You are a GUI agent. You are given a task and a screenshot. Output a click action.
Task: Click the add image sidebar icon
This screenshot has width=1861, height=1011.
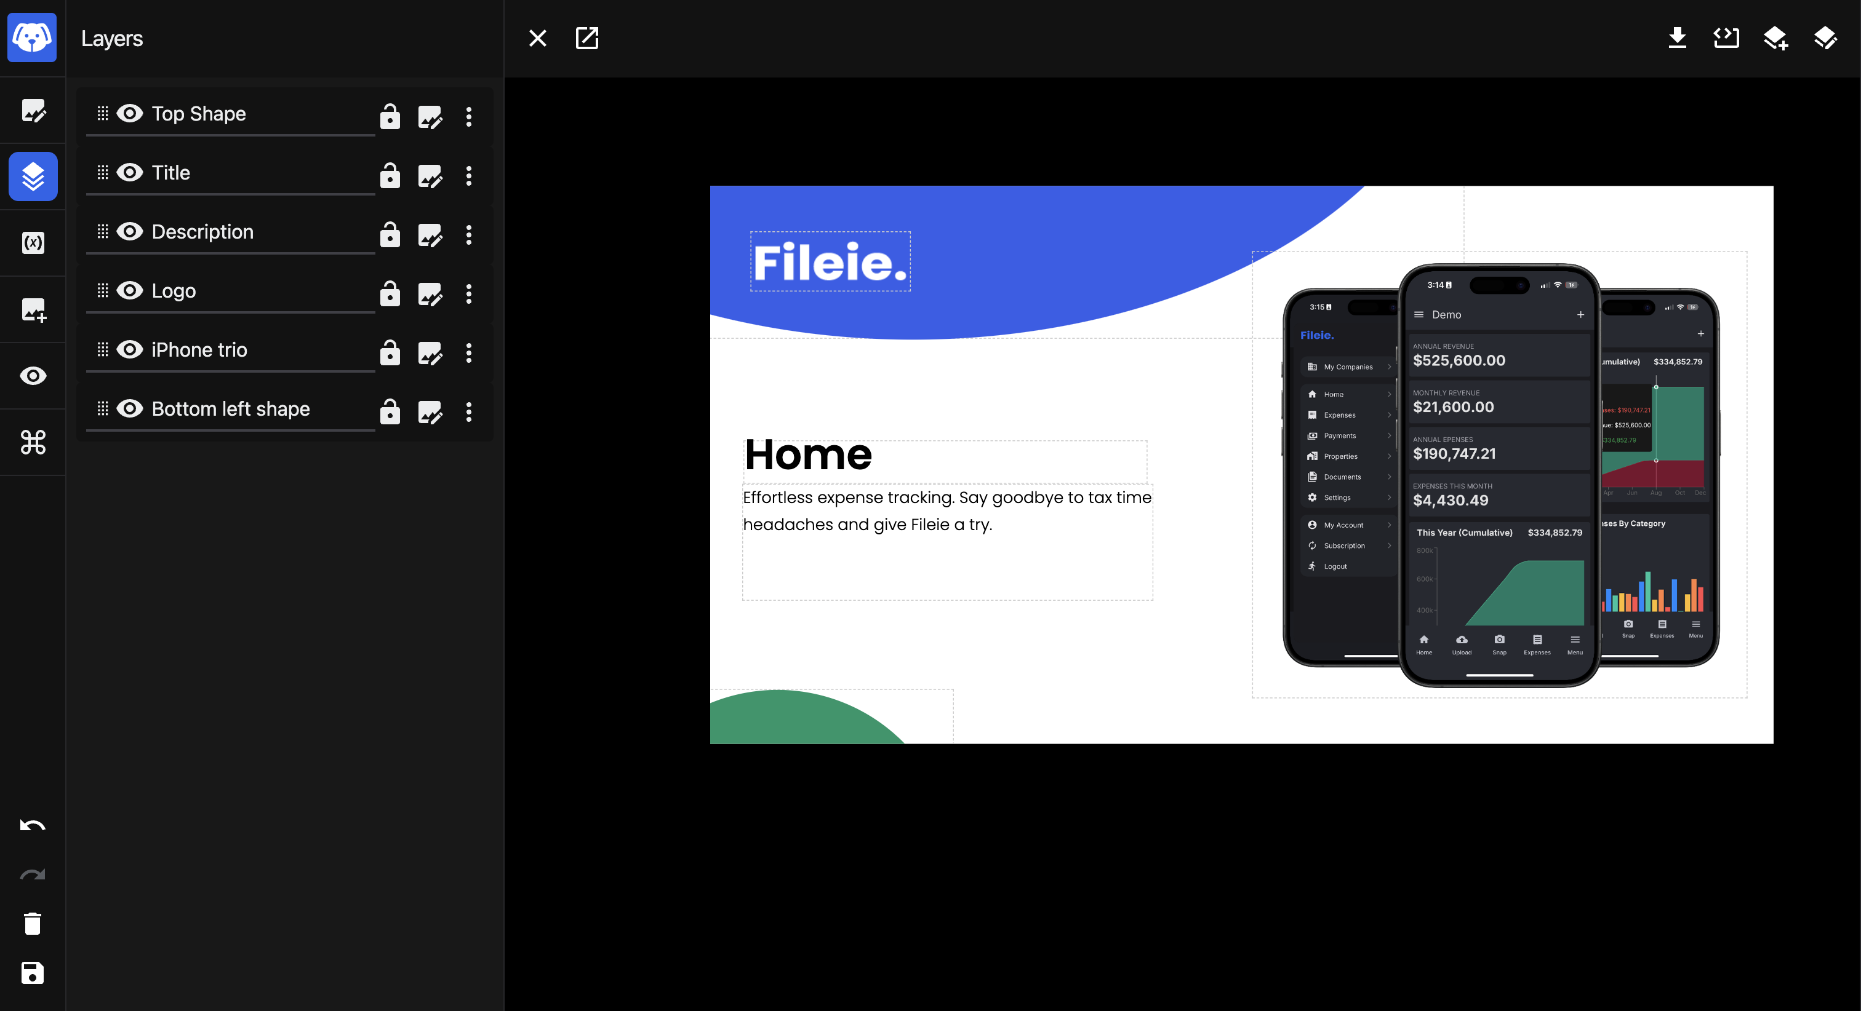coord(33,310)
